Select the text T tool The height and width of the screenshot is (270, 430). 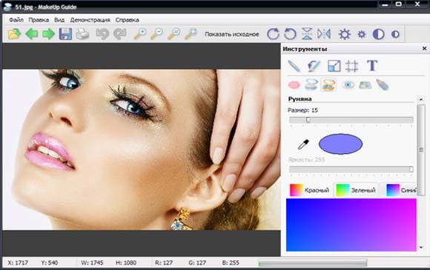[372, 66]
